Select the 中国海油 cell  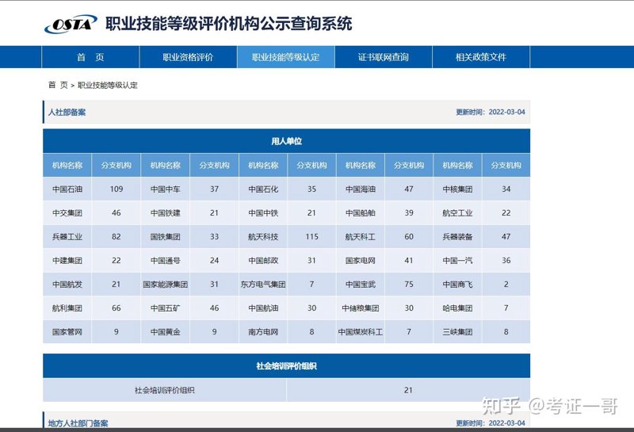[361, 189]
